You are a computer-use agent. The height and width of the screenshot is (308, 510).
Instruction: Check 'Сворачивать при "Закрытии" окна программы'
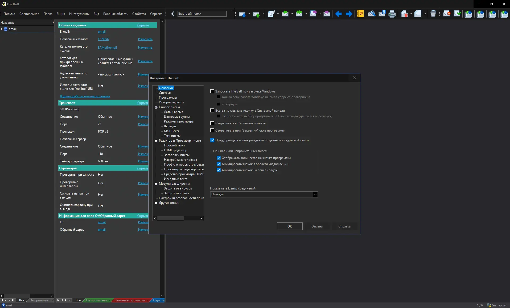point(212,130)
